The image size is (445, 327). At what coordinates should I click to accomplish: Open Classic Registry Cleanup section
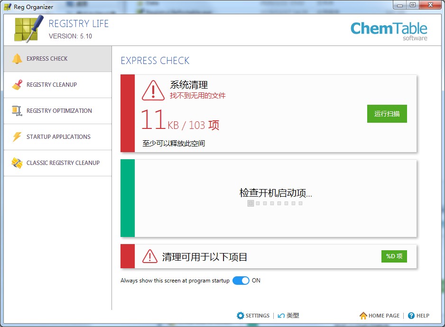click(57, 163)
